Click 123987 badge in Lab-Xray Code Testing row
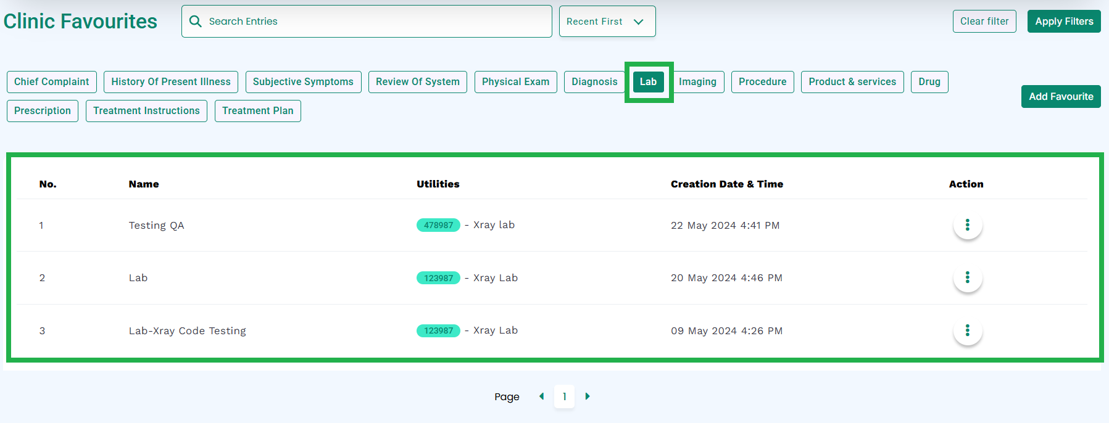1109x423 pixels. point(438,331)
